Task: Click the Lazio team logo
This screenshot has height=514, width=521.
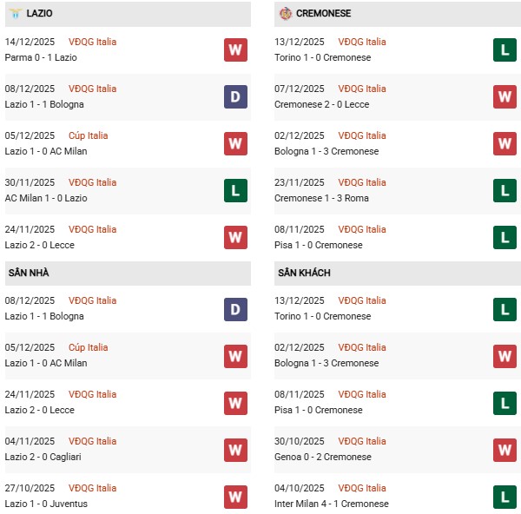Action: click(15, 14)
